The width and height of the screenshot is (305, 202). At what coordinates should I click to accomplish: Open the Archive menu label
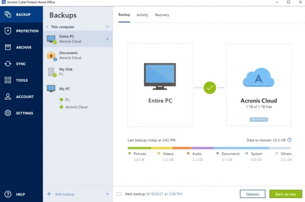(x=24, y=48)
